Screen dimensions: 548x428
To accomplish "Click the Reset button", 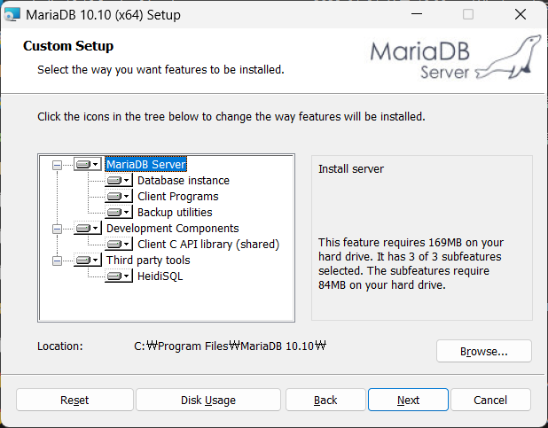I will pos(74,400).
